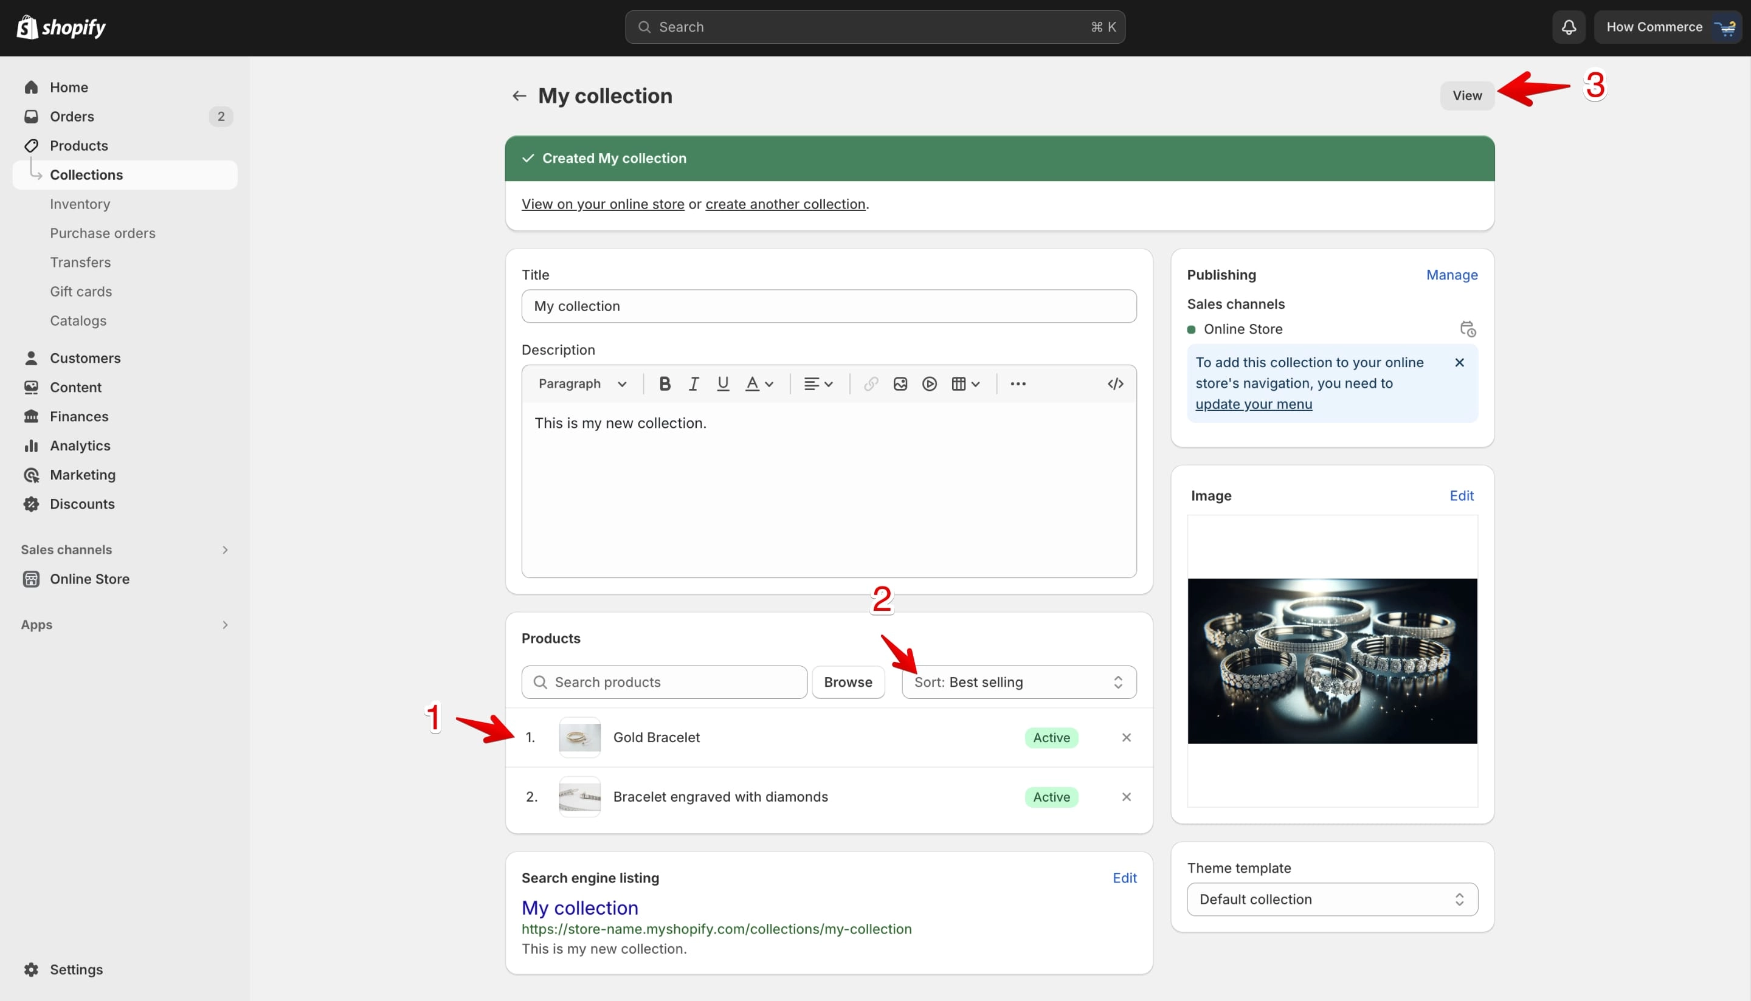This screenshot has height=1001, width=1751.
Task: Switch to HTML code view
Action: [1116, 384]
